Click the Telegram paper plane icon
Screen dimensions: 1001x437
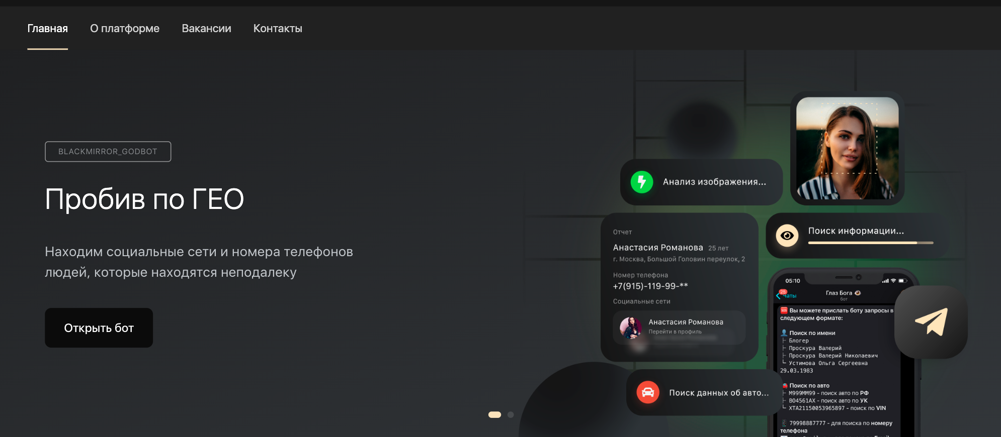point(931,322)
